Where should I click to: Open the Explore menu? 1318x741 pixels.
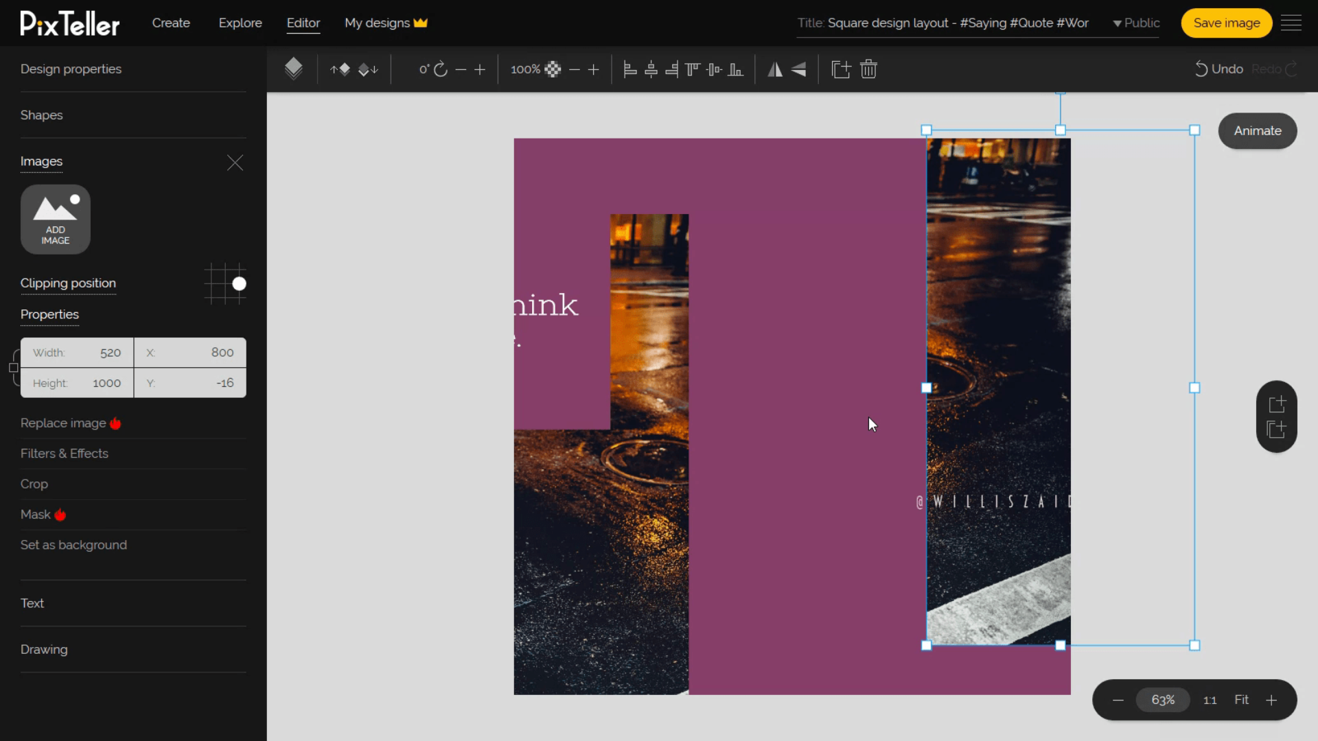[240, 23]
